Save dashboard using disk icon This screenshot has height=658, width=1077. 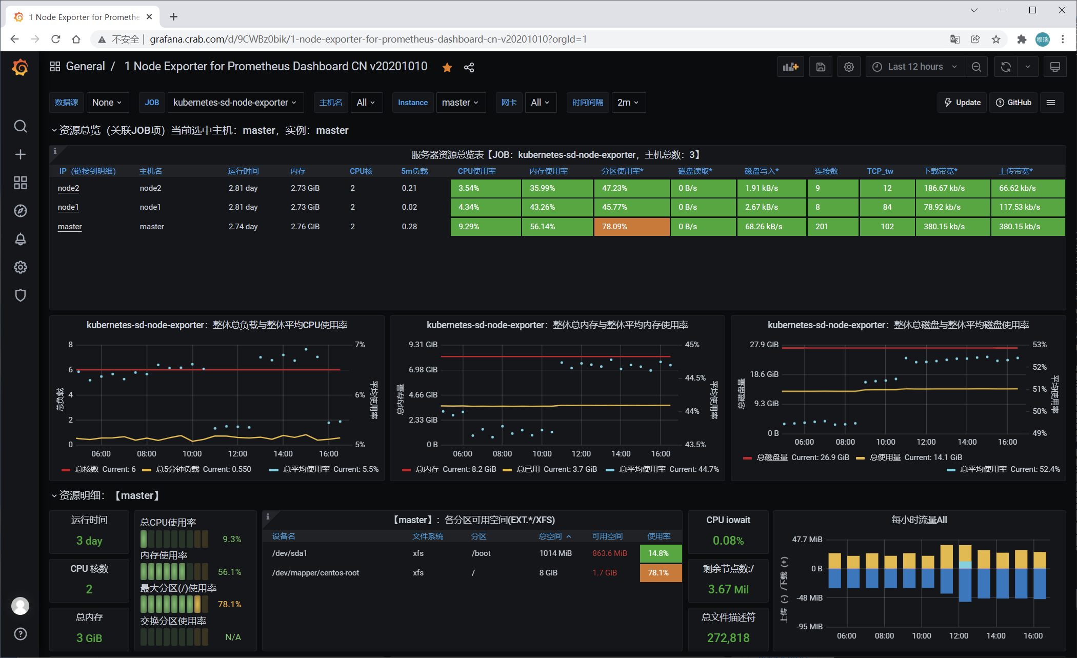[821, 67]
